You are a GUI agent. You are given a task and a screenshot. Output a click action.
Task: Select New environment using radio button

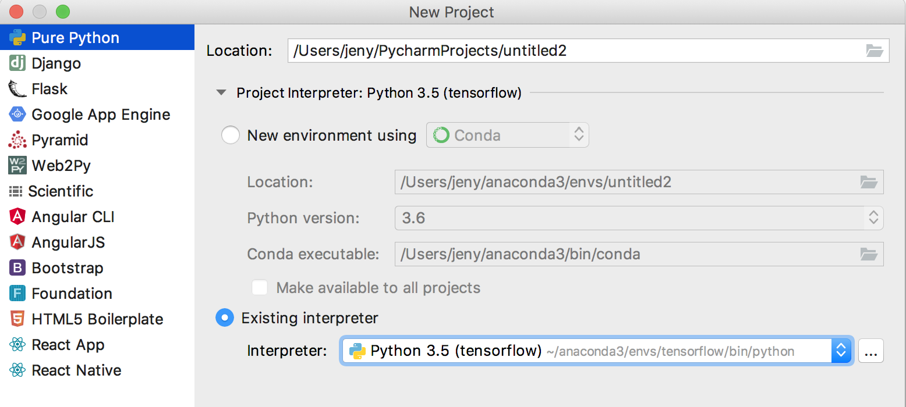click(x=230, y=135)
